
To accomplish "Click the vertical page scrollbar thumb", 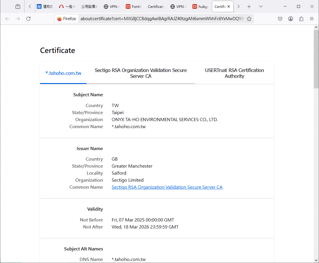I will point(316,59).
